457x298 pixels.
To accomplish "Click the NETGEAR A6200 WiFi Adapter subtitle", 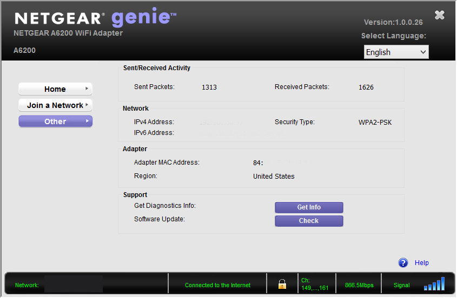I will click(68, 33).
